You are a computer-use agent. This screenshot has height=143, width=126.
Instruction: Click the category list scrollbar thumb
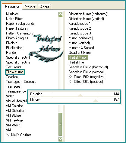[60, 124]
